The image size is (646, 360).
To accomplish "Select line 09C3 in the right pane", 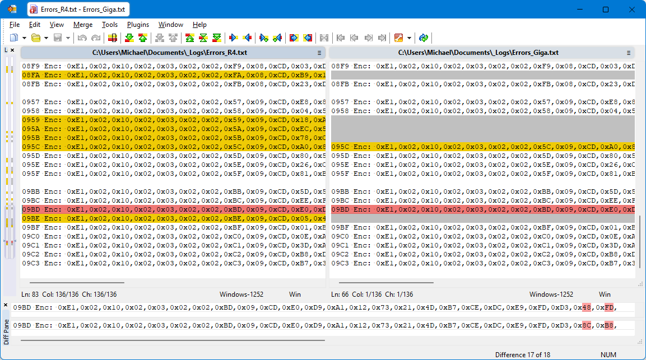I will 483,263.
